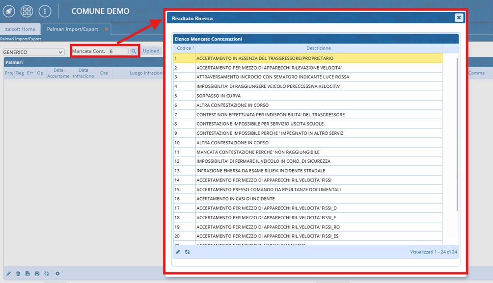Open the four-squares applications grid icon
The width and height of the screenshot is (493, 283).
[27, 11]
